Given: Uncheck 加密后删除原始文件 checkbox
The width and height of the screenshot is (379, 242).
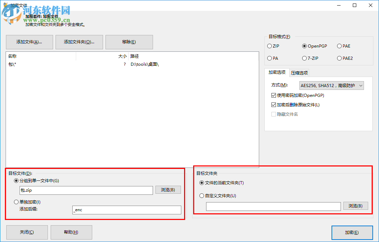Looking at the screenshot, I should coord(274,105).
